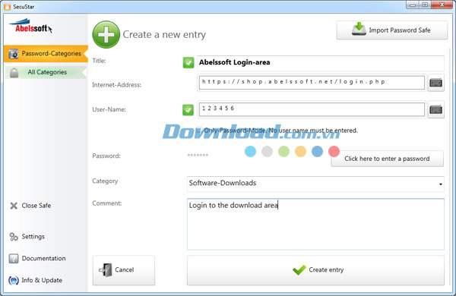Click Close Safe in sidebar
The width and height of the screenshot is (456, 296).
[x=30, y=206]
